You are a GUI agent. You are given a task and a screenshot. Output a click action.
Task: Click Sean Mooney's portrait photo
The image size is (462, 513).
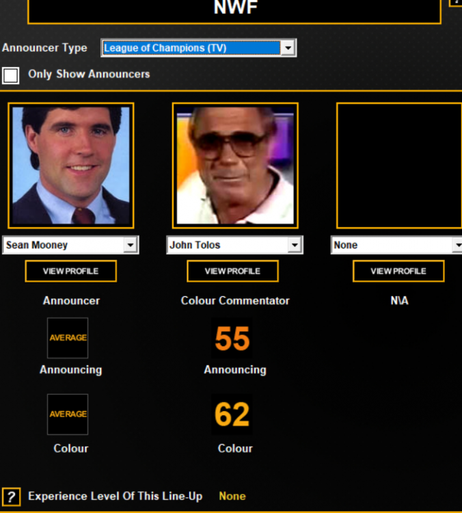[70, 166]
